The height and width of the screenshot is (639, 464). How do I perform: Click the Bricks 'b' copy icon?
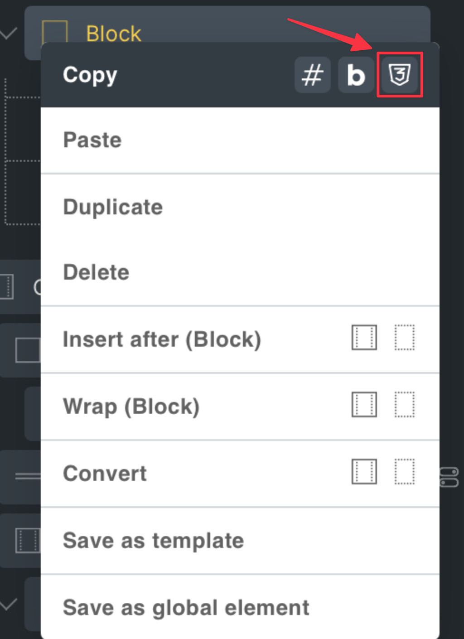pyautogui.click(x=356, y=75)
